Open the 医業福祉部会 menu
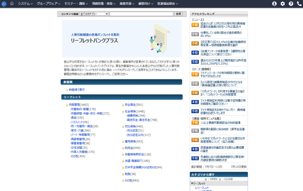Screen dimensions: 303x191 167,3
